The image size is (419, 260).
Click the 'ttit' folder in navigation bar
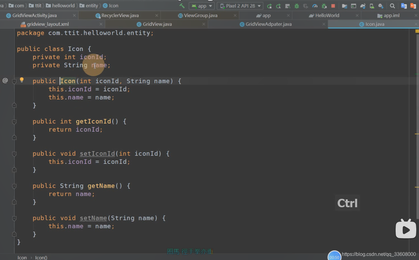35,6
